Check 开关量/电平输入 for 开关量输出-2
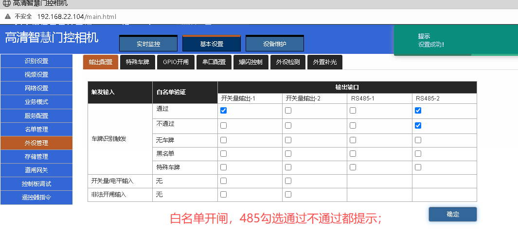 (288, 181)
